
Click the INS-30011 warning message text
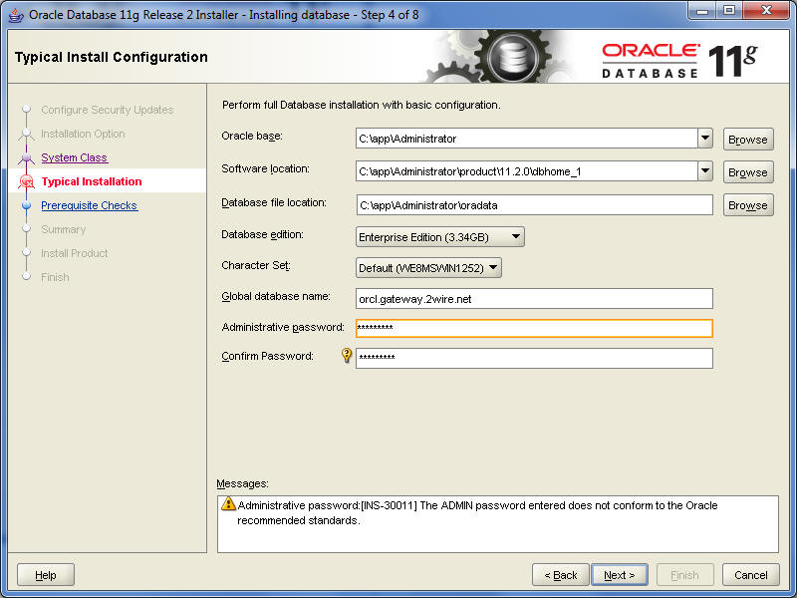[477, 512]
